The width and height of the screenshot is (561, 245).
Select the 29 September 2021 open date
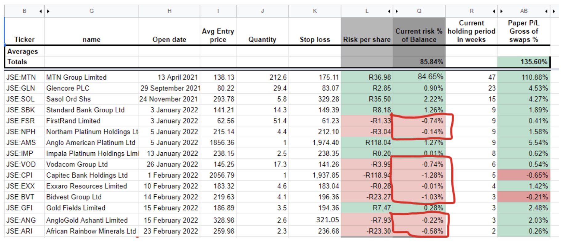[169, 88]
